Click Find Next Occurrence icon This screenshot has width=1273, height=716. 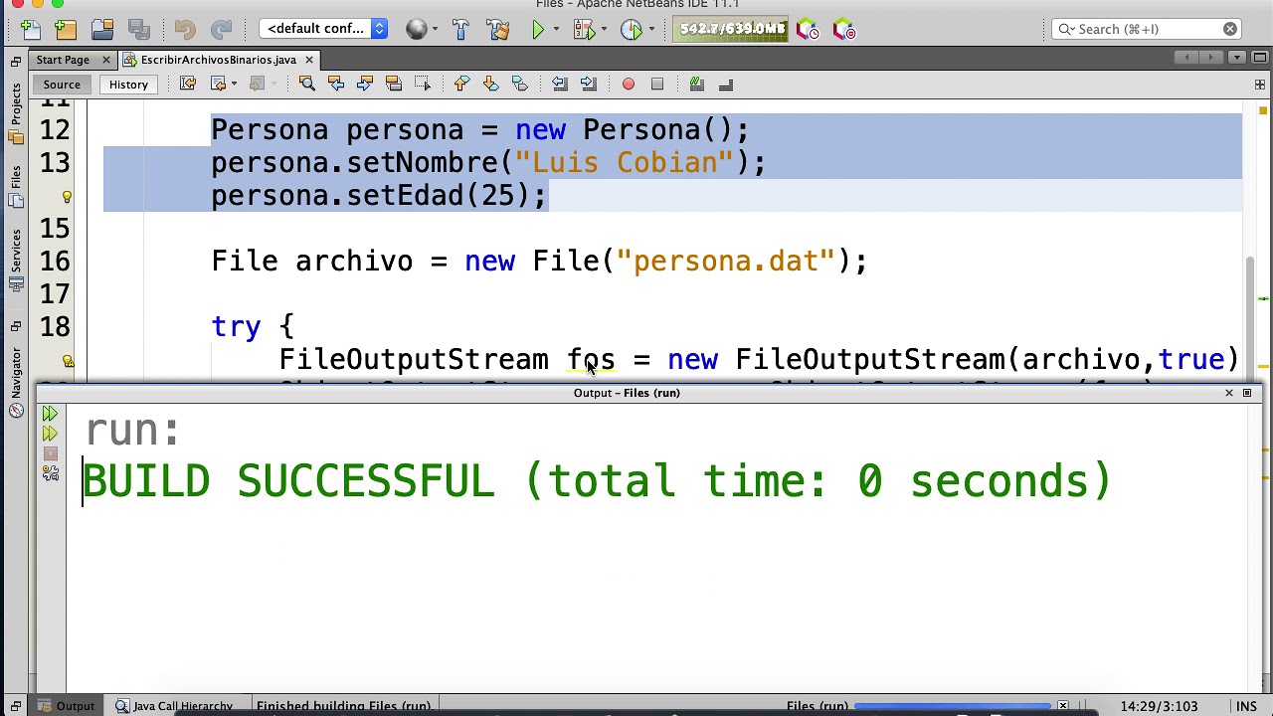[x=364, y=85]
